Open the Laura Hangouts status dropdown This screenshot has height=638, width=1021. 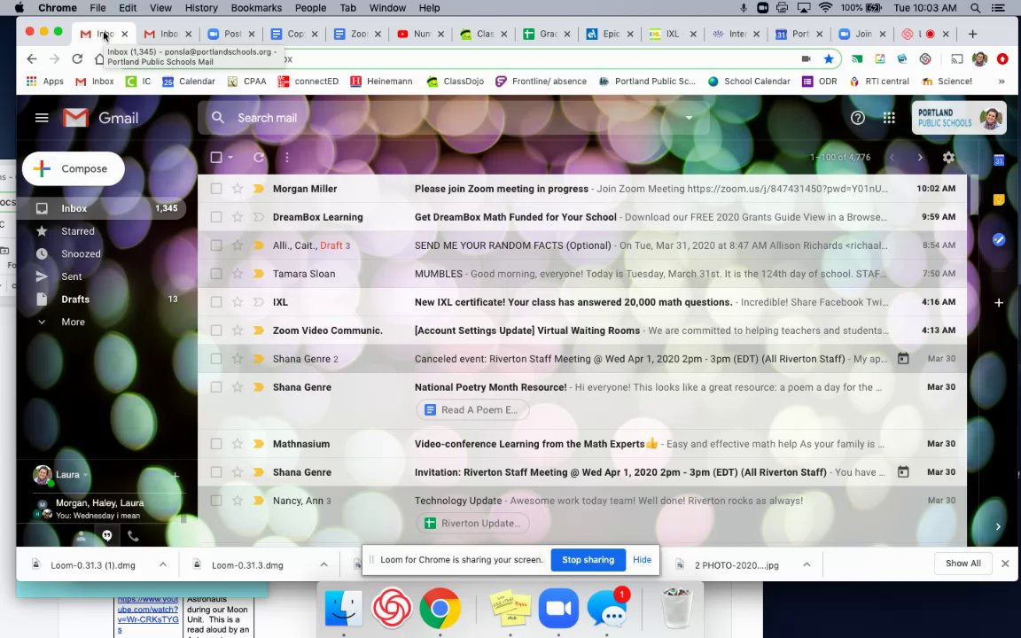(x=85, y=475)
